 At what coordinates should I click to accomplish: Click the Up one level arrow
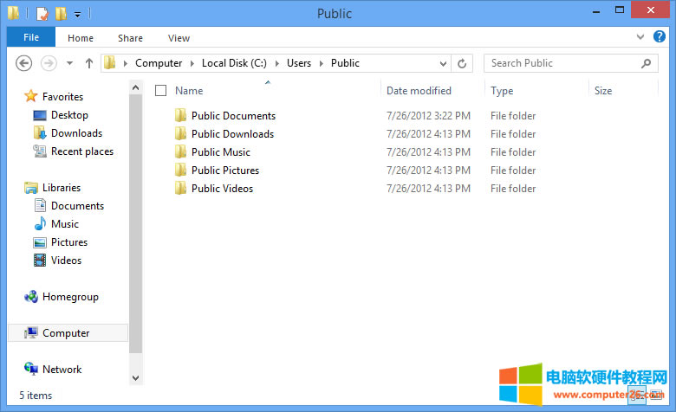88,63
